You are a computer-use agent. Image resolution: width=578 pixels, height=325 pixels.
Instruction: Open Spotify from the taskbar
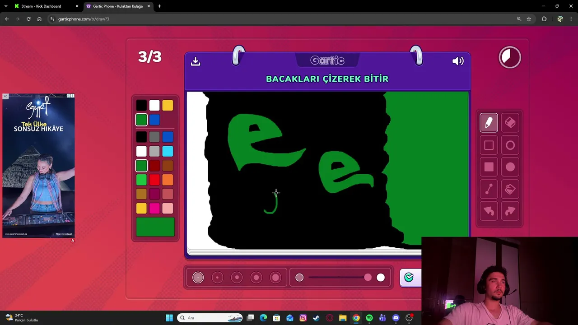pos(369,318)
